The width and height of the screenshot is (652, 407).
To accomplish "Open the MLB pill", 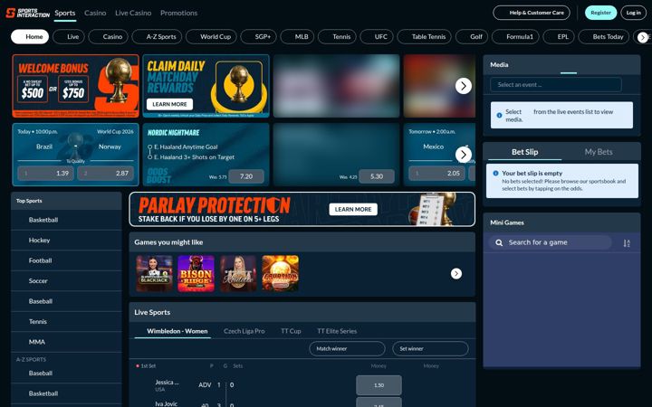I will 297,36.
